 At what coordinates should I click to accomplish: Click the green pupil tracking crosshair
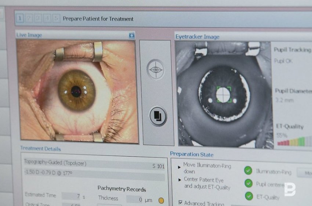click(x=223, y=94)
